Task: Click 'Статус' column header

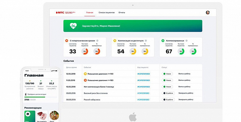Action: point(164,68)
